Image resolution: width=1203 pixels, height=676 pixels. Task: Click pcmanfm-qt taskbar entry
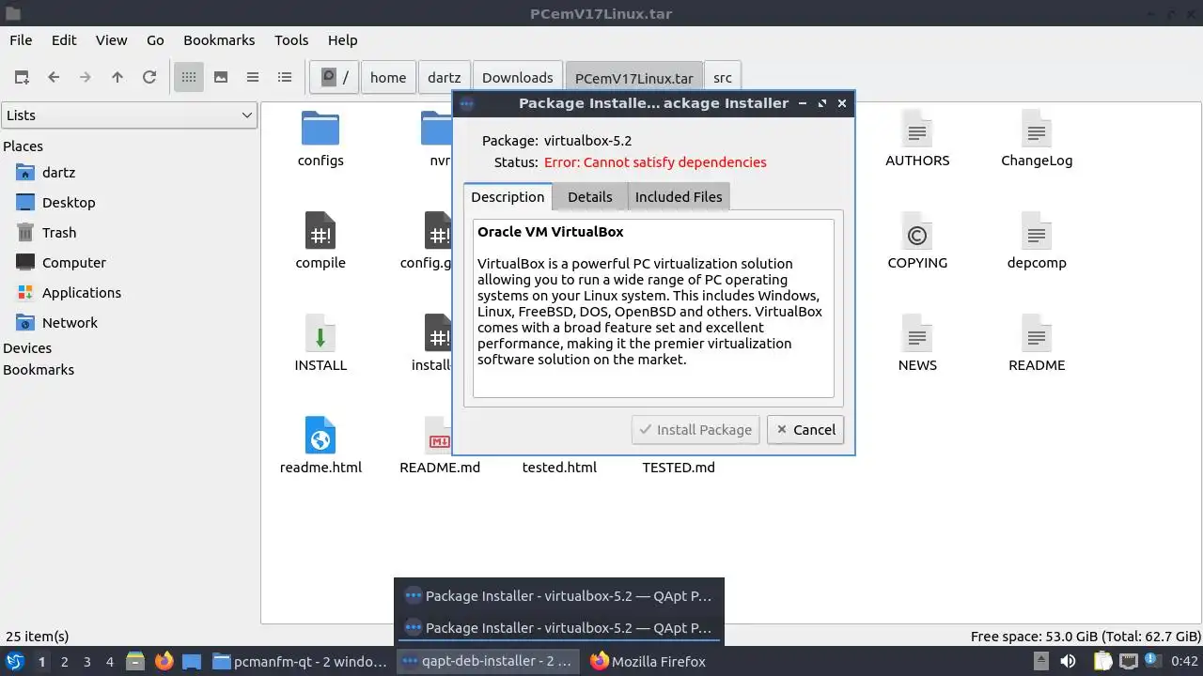click(300, 662)
